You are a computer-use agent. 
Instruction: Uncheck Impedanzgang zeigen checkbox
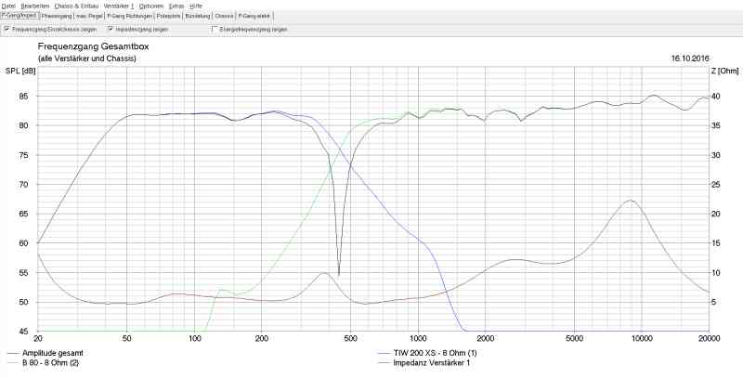(110, 29)
